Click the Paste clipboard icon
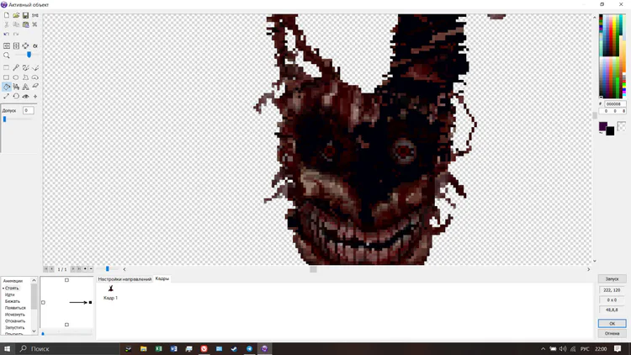Screen dimensions: 631x355 [x=25, y=24]
